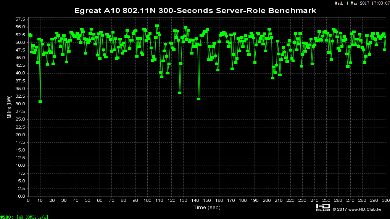Click the timestamp 'Wed, 1 Mar 2017 17:03:07'

point(362,3)
